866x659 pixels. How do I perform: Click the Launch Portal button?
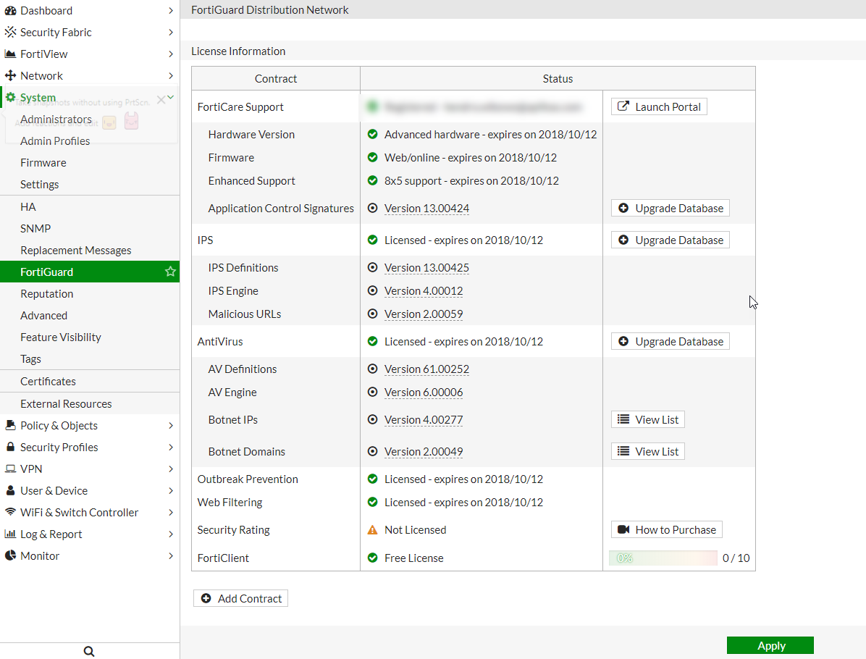pyautogui.click(x=659, y=106)
